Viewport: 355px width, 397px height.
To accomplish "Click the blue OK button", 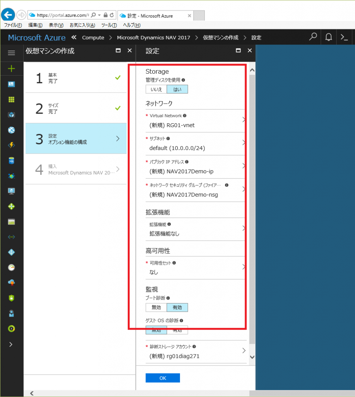I will coord(163,378).
